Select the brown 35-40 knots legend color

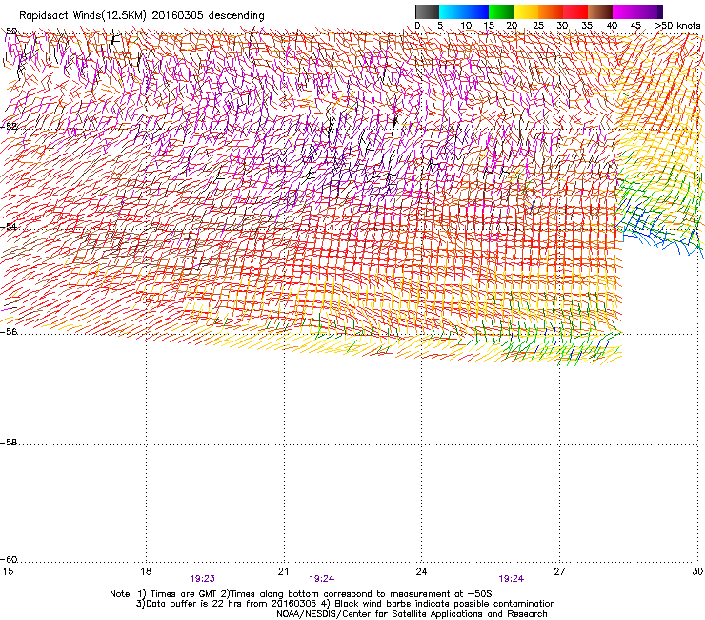pyautogui.click(x=600, y=11)
